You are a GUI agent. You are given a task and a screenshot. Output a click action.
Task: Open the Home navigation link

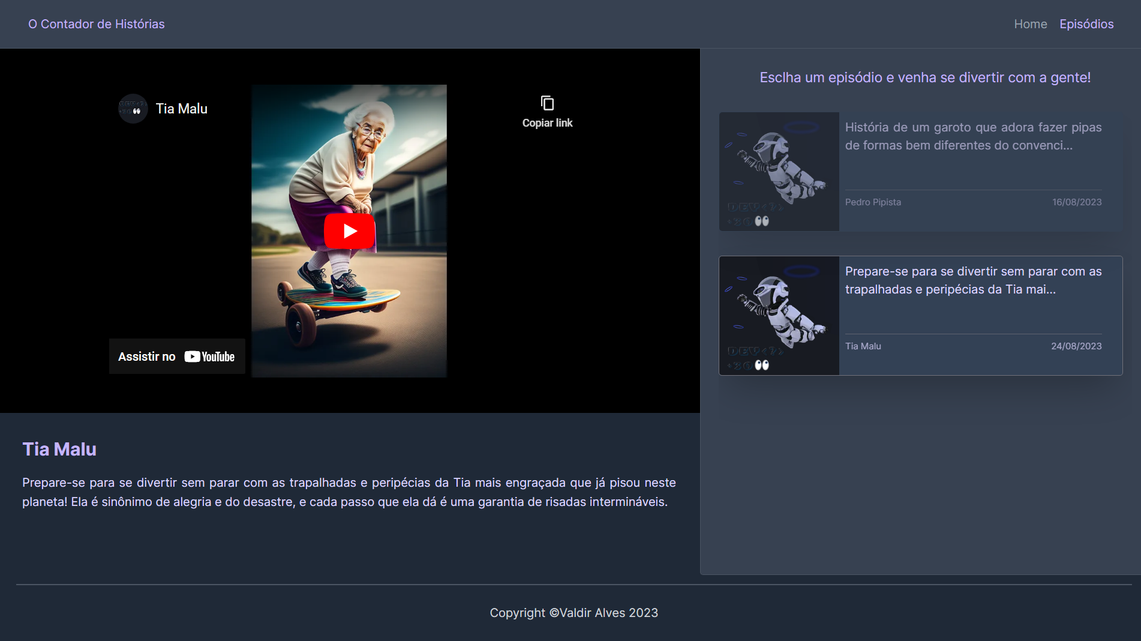(x=1031, y=24)
